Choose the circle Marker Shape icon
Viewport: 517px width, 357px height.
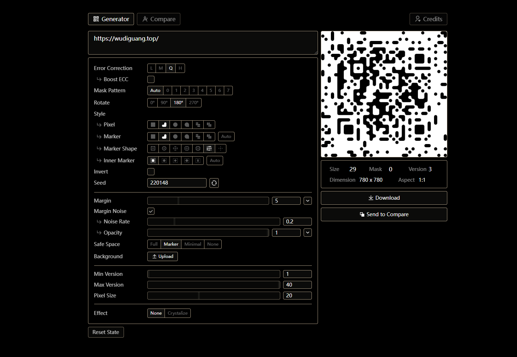pos(164,148)
